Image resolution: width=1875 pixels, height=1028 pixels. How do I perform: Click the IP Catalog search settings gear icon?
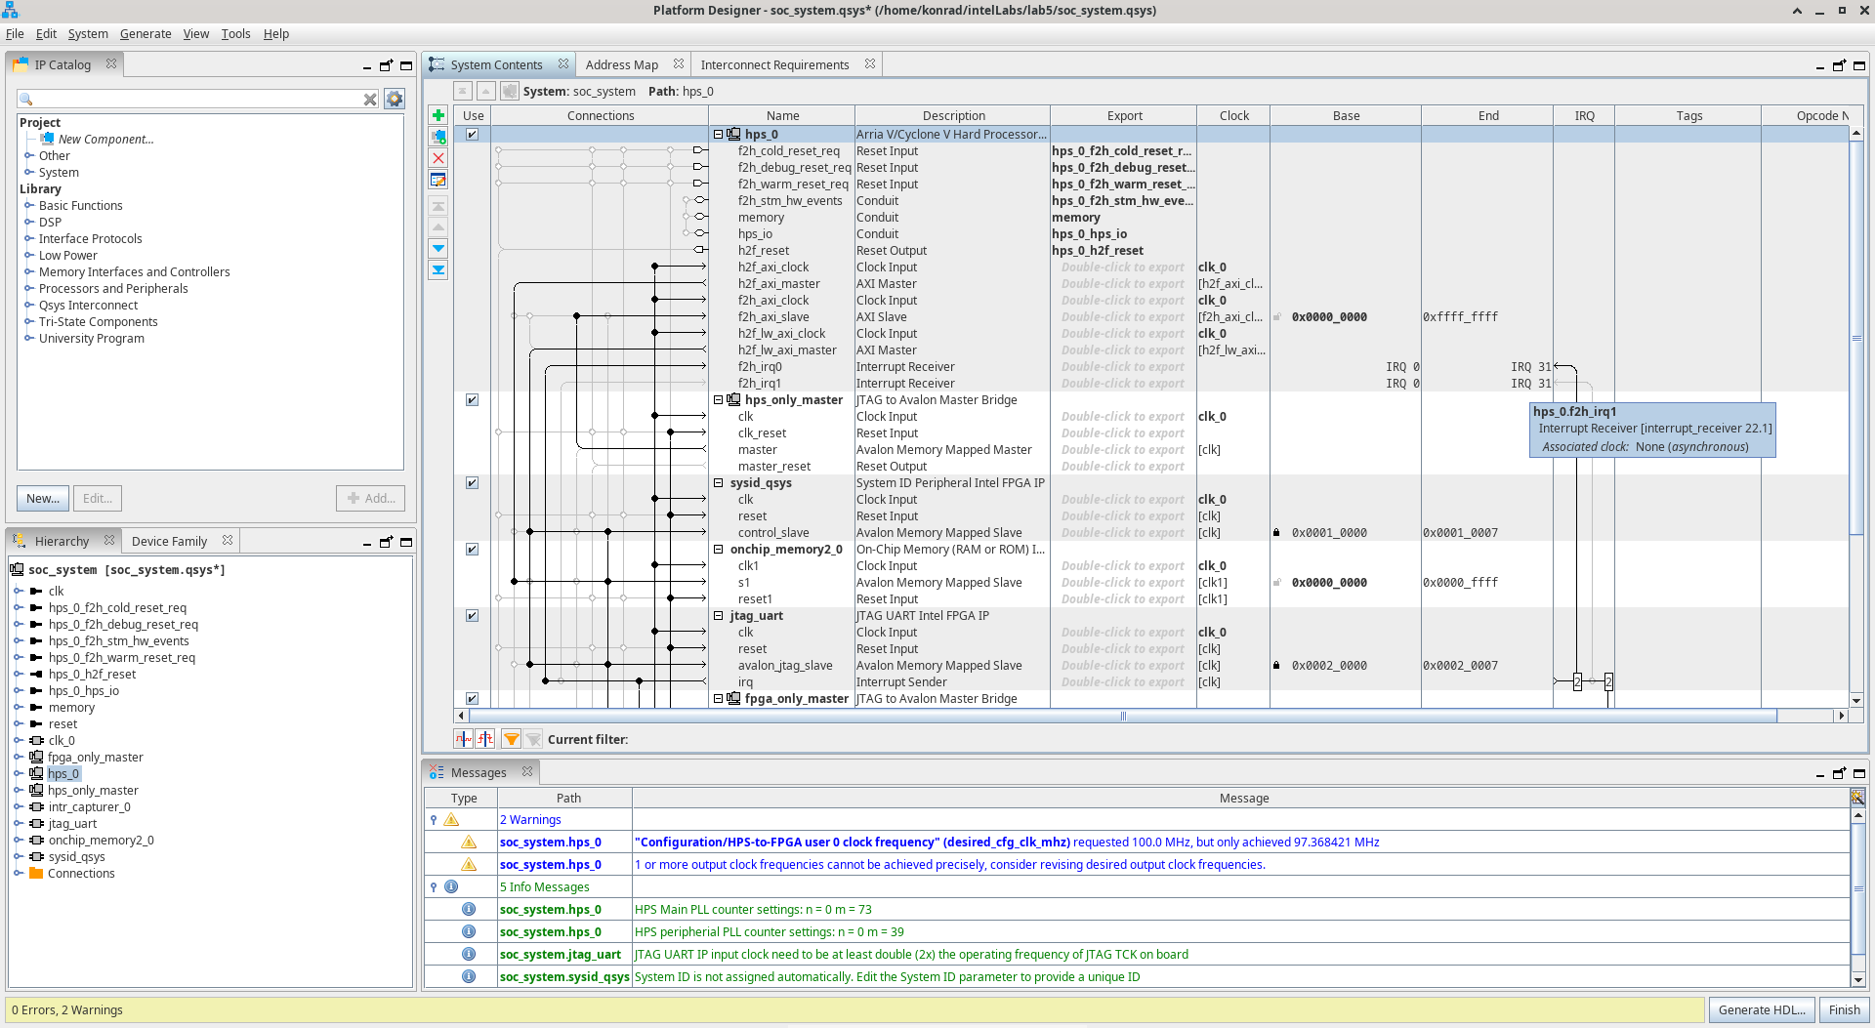click(395, 99)
